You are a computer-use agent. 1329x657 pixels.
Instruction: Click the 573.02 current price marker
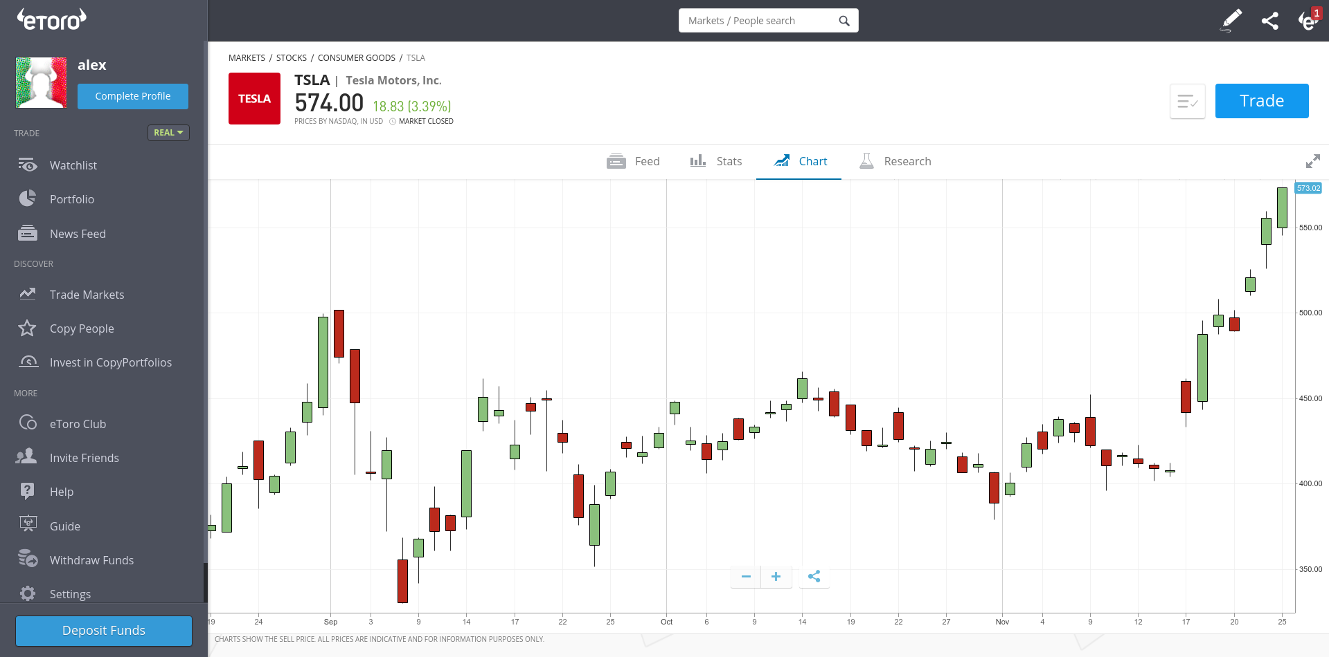pyautogui.click(x=1308, y=188)
